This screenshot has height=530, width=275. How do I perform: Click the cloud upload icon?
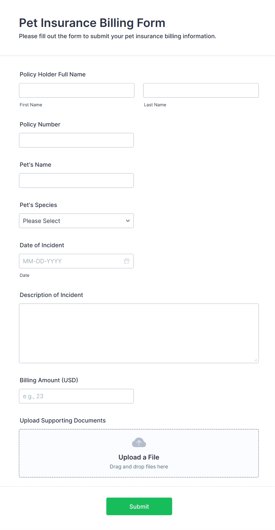(x=139, y=443)
